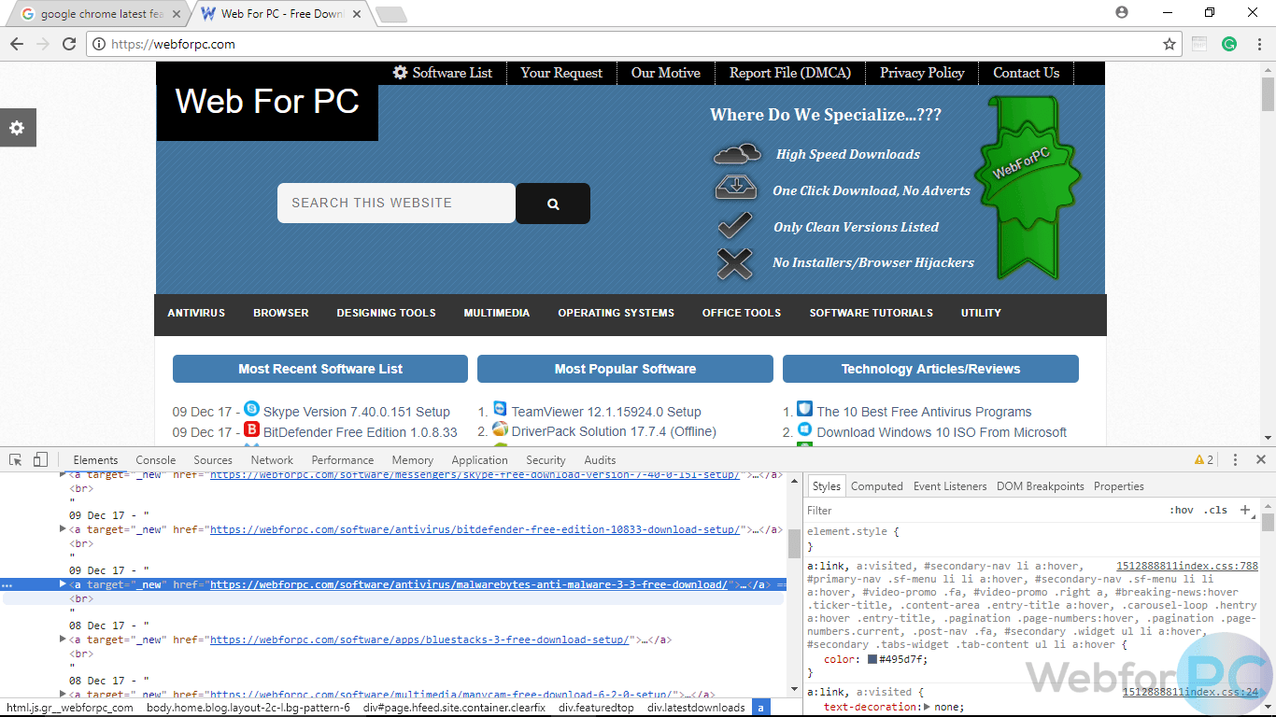Open the Chrome user profile icon
This screenshot has width=1276, height=717.
(1122, 12)
